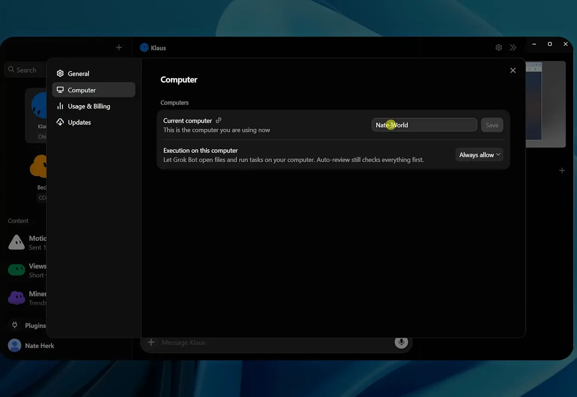Click the plus icon in the right panel
Viewport: 577px width, 397px height.
562,170
